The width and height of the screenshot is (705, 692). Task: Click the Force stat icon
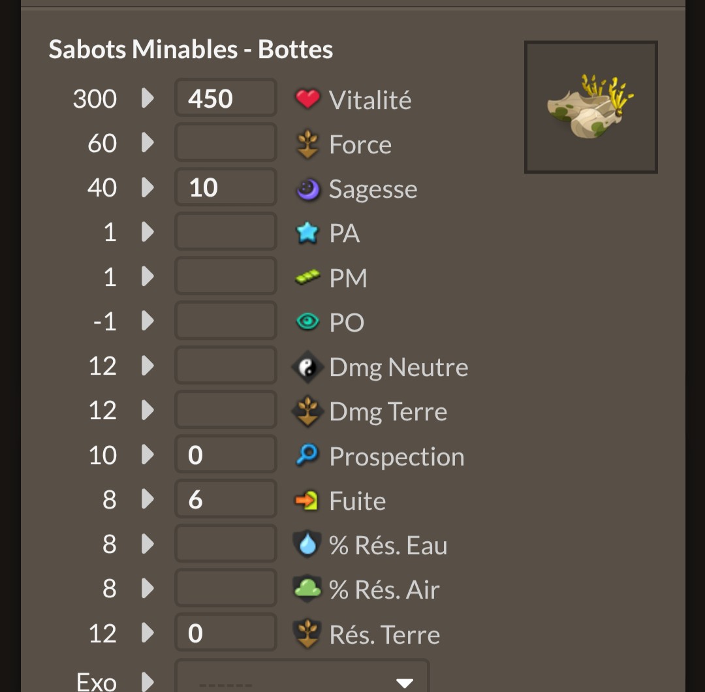[307, 144]
